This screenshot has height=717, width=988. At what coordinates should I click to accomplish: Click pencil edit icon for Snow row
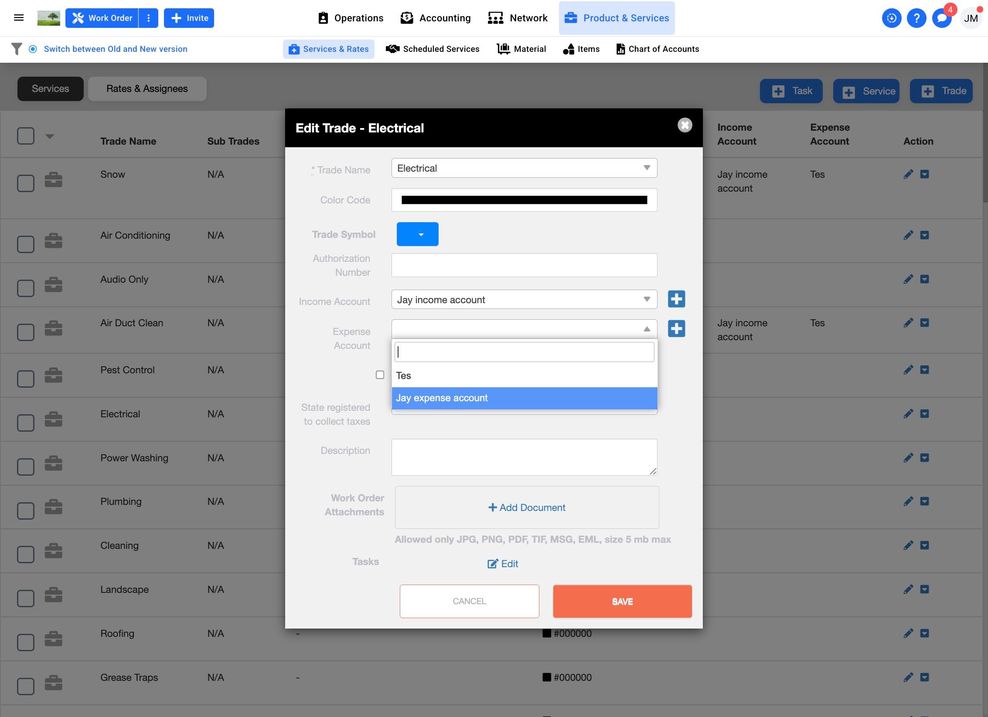[x=908, y=174]
